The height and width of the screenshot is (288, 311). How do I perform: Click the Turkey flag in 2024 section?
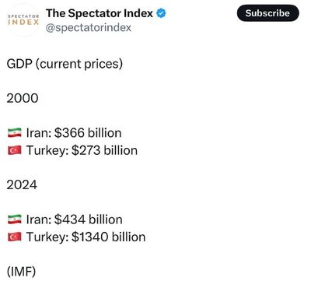(15, 237)
